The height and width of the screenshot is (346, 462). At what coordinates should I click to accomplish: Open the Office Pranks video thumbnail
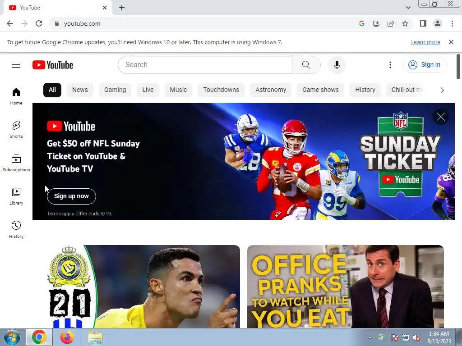coord(345,287)
